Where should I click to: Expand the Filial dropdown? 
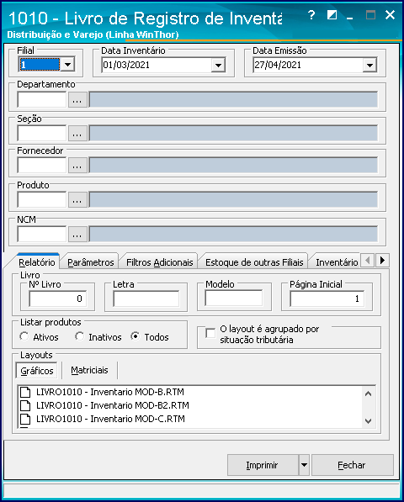[67, 65]
